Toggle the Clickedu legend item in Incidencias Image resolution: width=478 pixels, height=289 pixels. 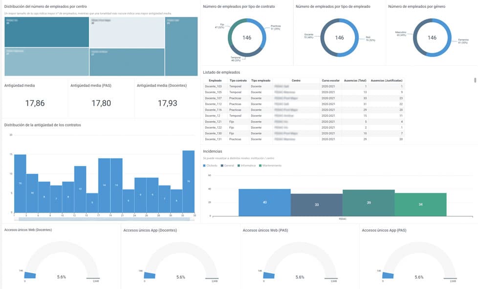pyautogui.click(x=210, y=165)
